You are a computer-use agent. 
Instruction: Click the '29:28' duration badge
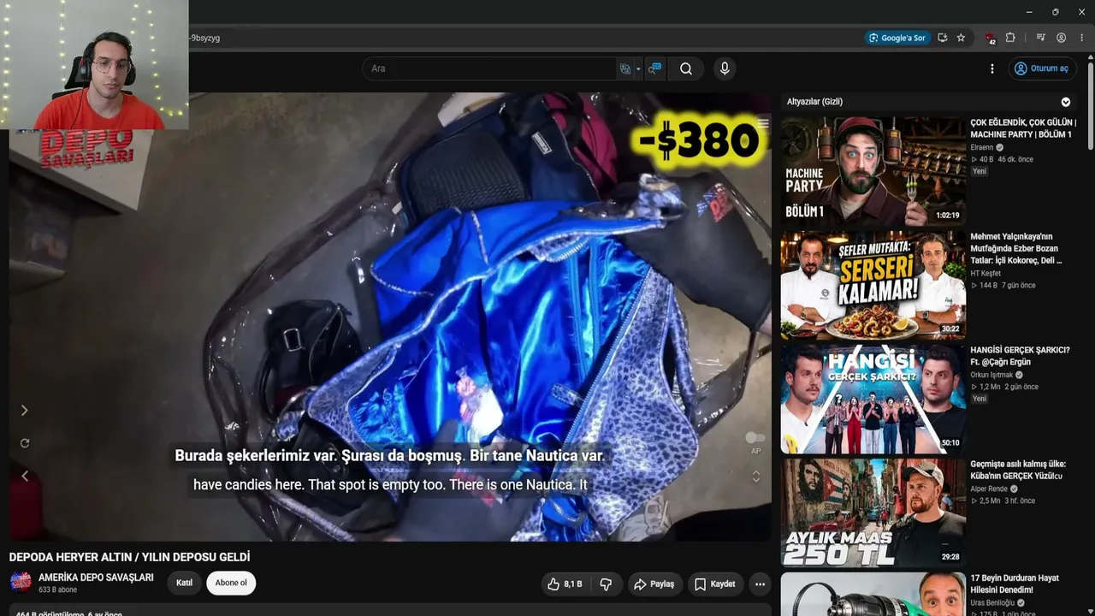click(x=950, y=557)
